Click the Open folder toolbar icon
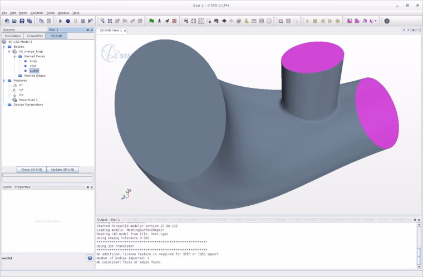Screen dimensions: 423x277 pos(14,21)
